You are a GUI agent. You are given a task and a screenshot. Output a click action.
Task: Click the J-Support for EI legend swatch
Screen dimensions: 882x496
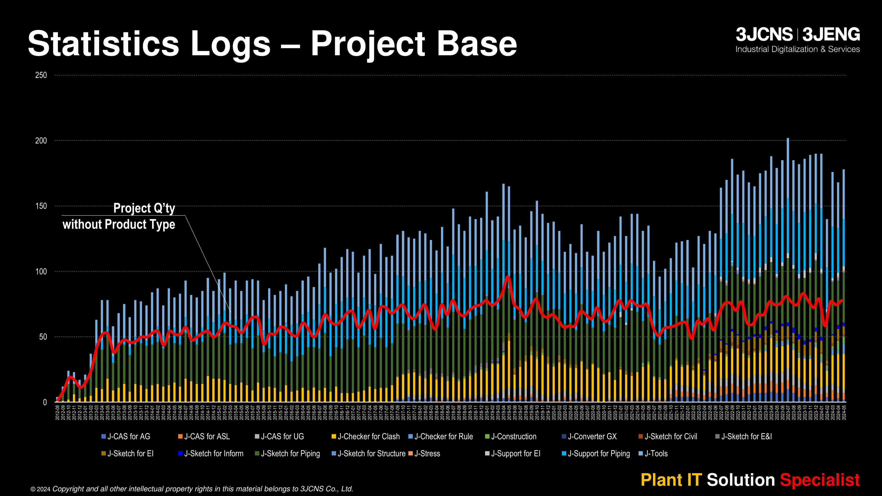coord(487,454)
